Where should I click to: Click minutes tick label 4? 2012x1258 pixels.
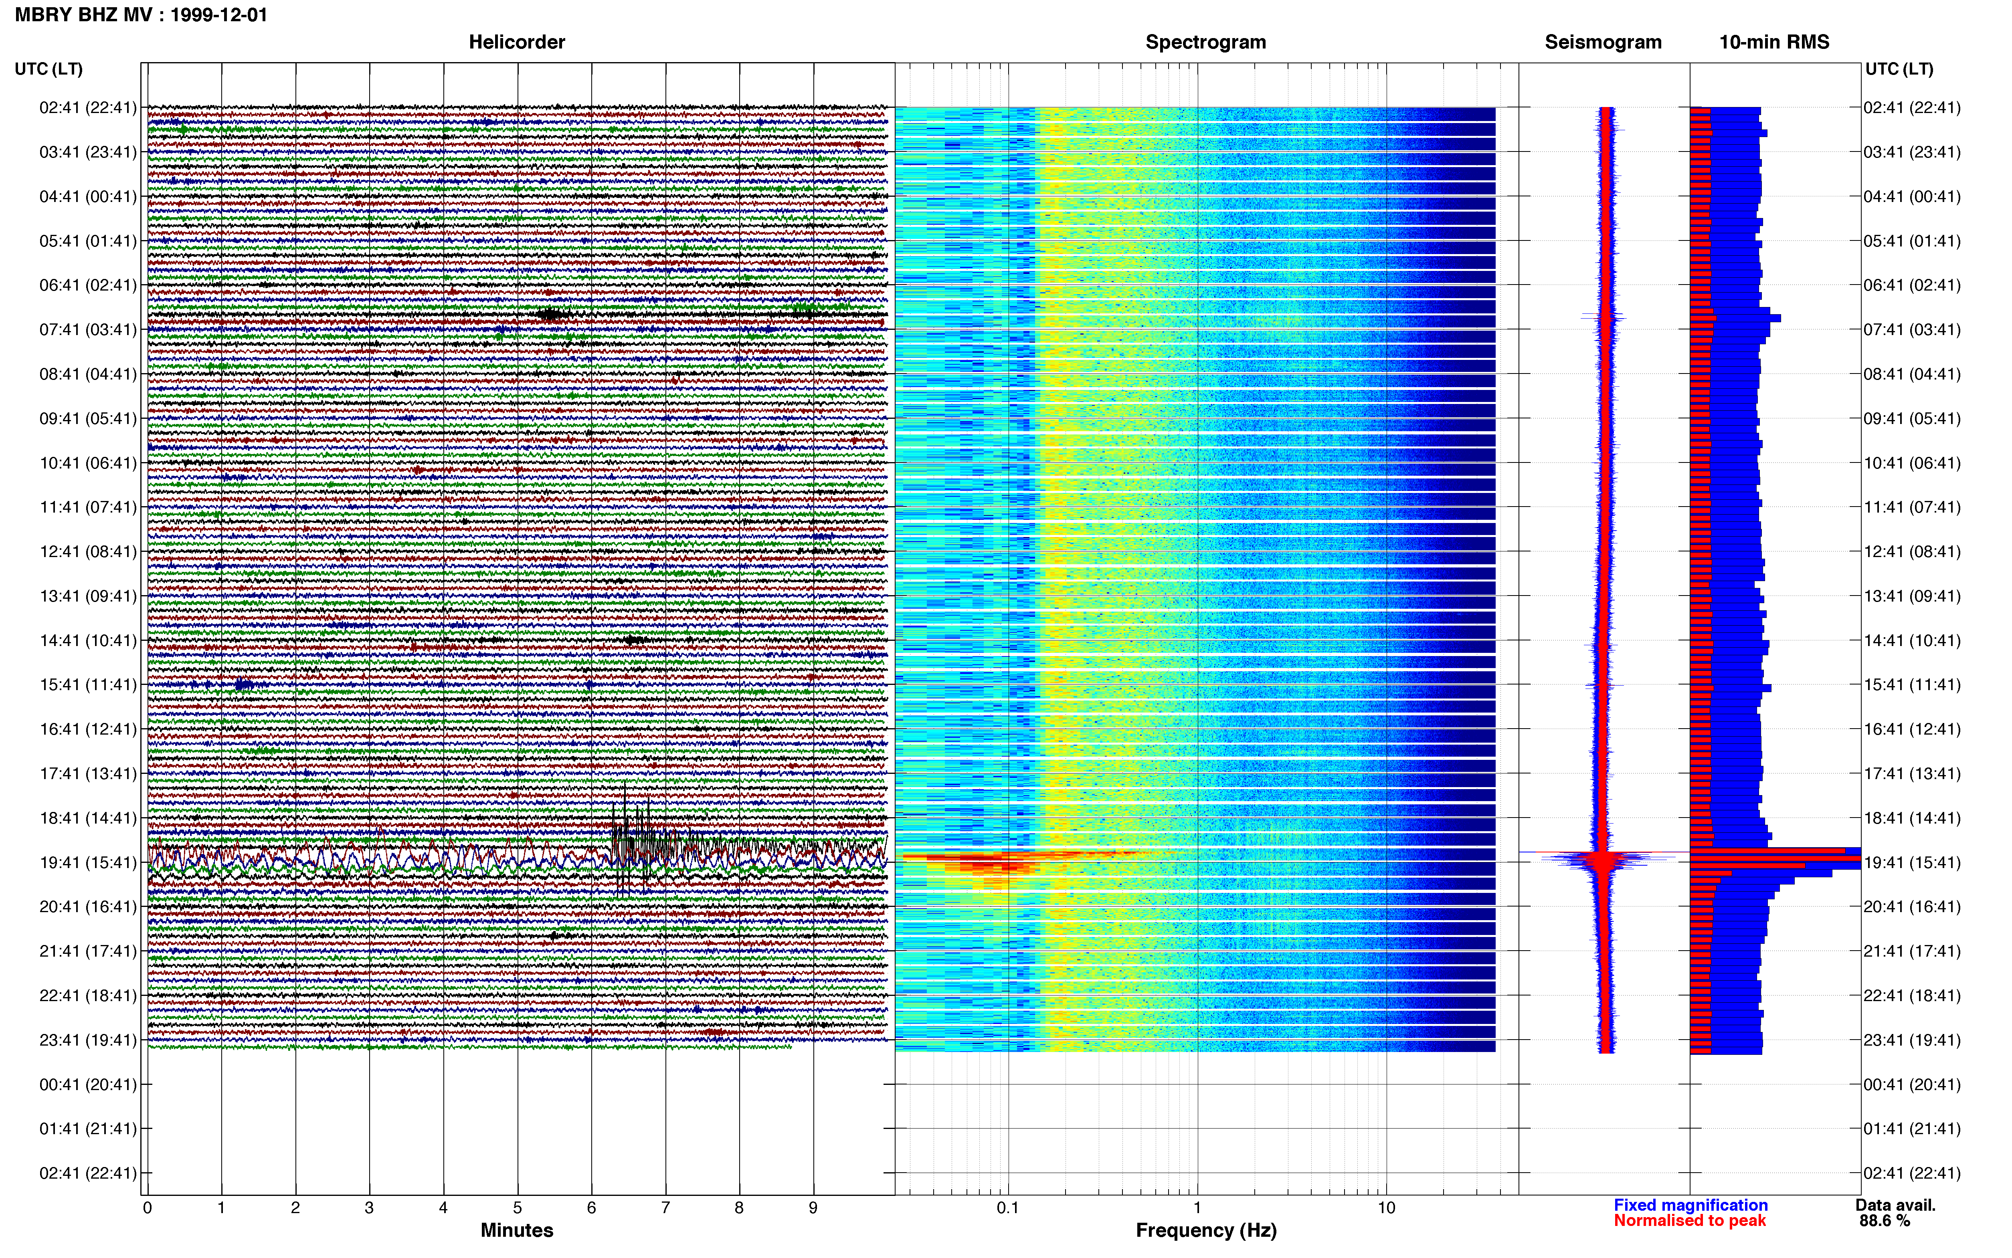(x=443, y=1208)
